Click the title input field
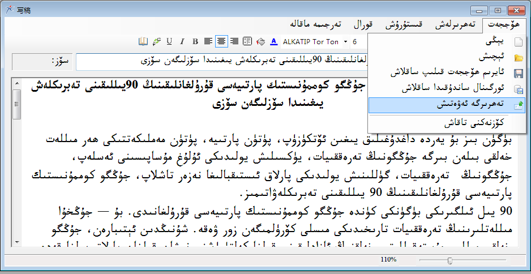Screen dimensions: 531x274 (221, 59)
